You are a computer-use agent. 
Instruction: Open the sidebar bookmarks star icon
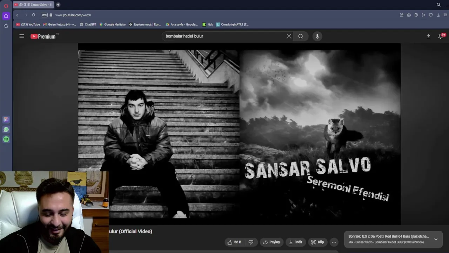click(6, 26)
